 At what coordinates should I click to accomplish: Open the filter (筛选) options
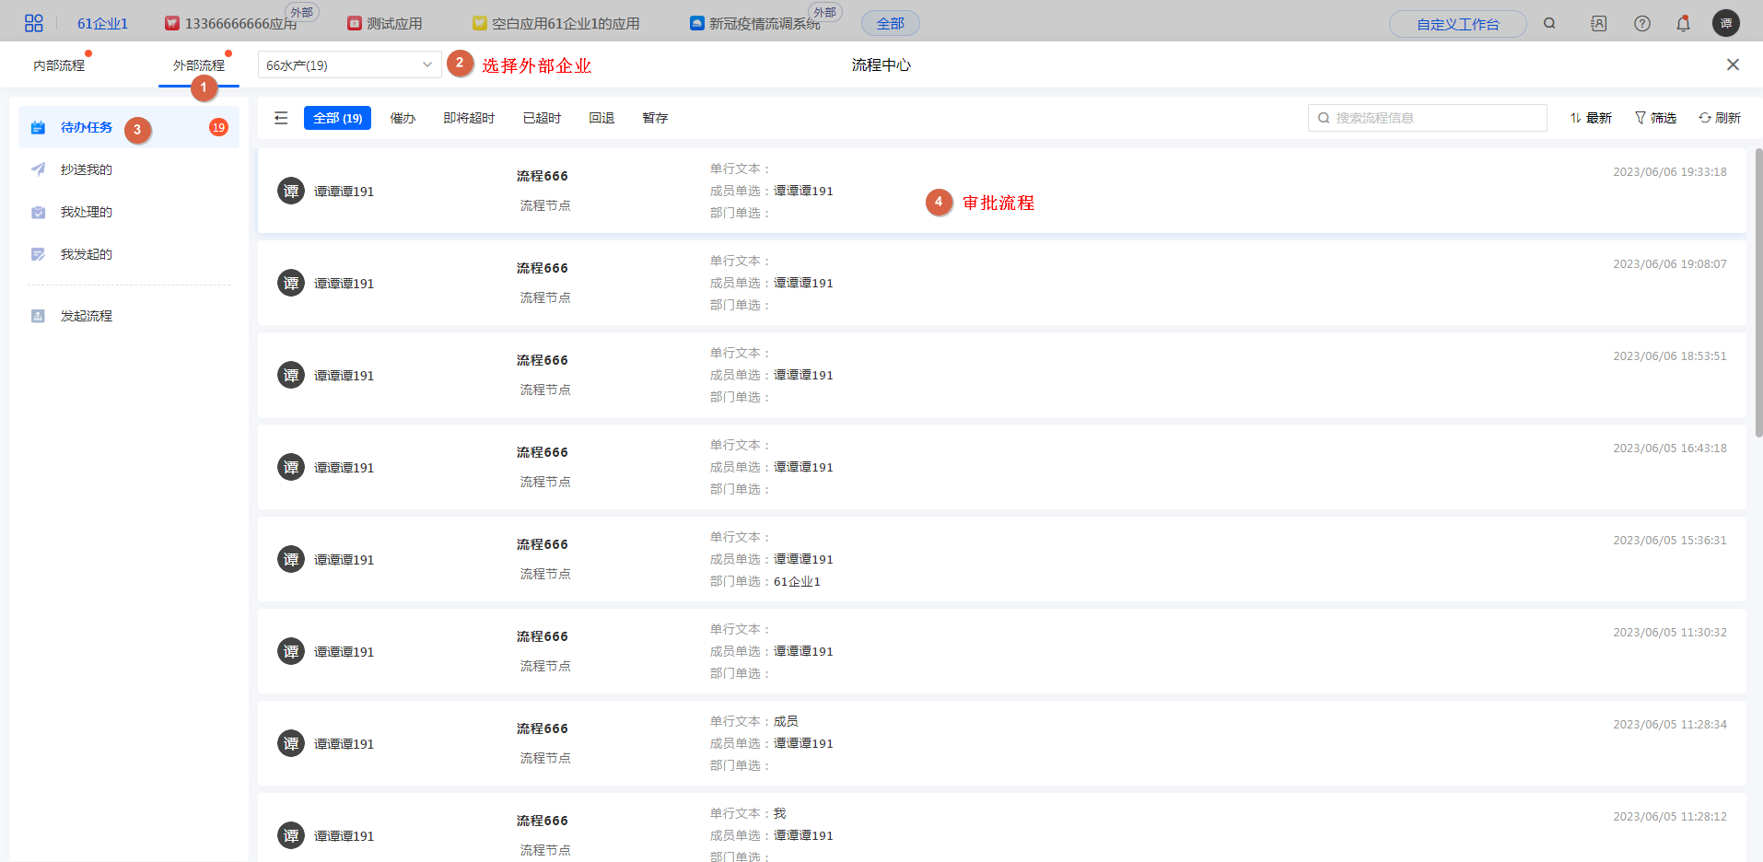[x=1655, y=118]
